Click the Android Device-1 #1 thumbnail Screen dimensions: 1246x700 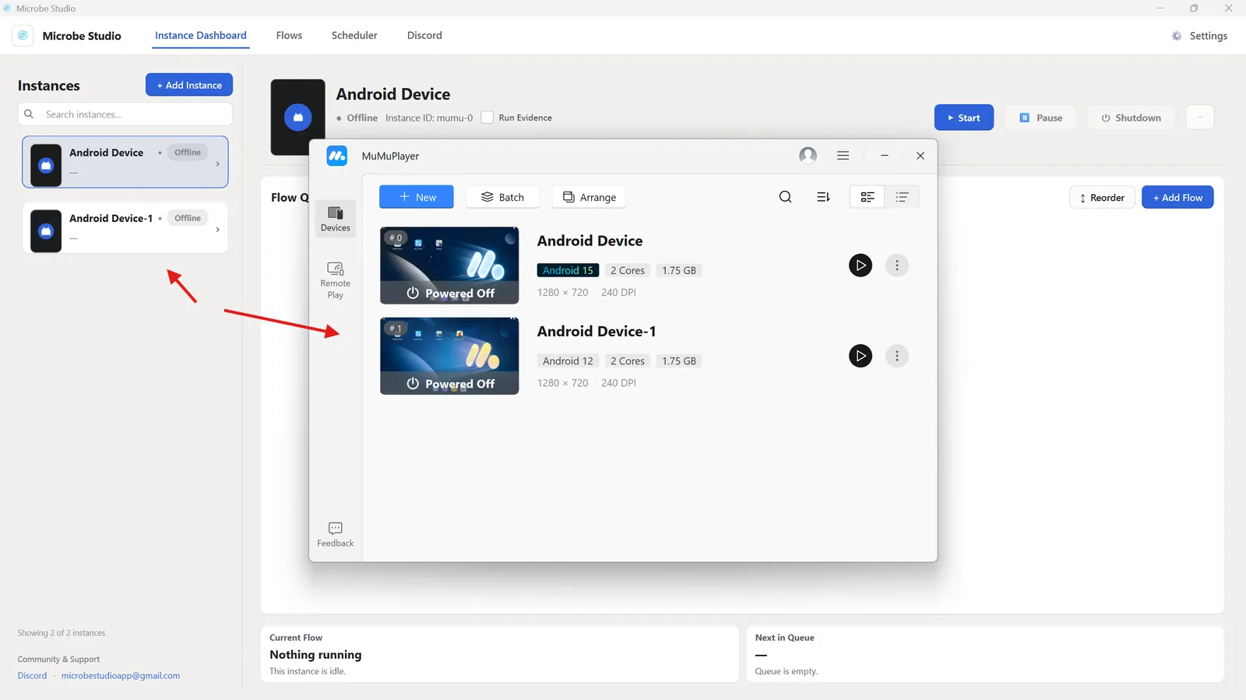tap(449, 356)
